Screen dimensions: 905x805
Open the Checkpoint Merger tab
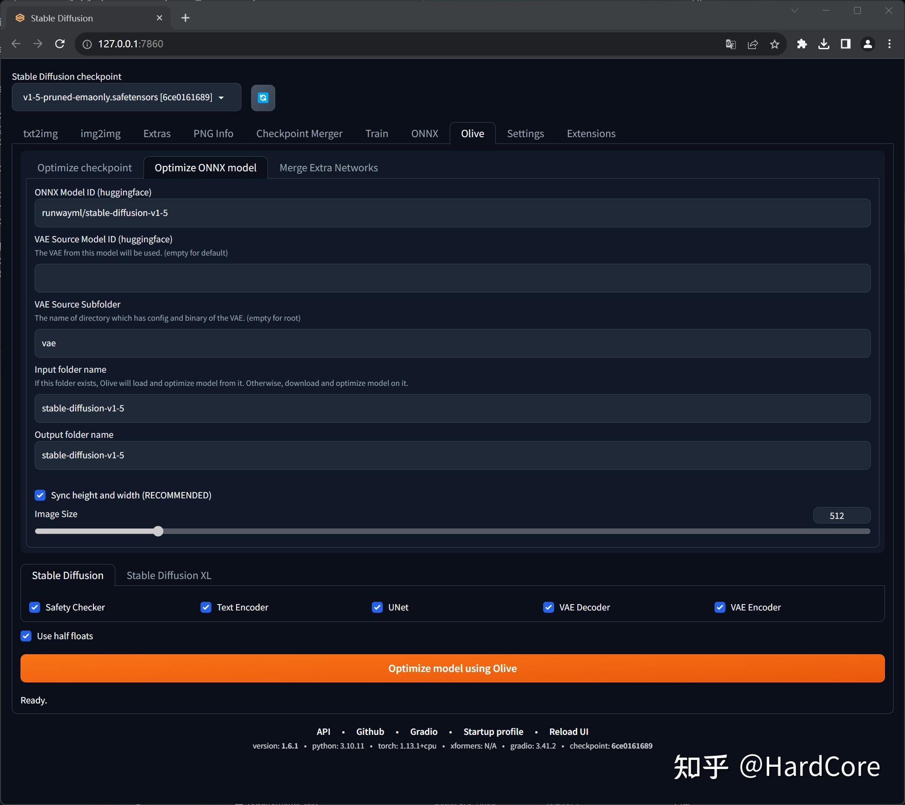[299, 133]
